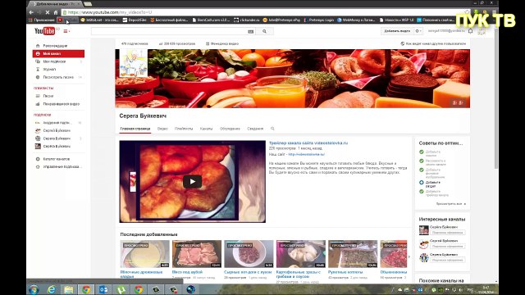The width and height of the screenshot is (525, 295).
Task: Click the home icon beside Рекомендации
Action: coord(38,46)
